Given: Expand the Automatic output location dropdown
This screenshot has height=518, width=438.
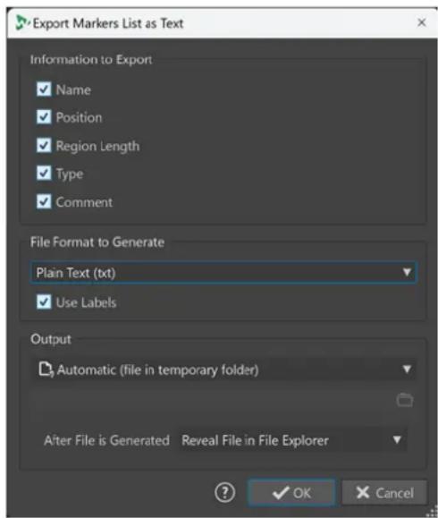Looking at the screenshot, I should (x=223, y=369).
